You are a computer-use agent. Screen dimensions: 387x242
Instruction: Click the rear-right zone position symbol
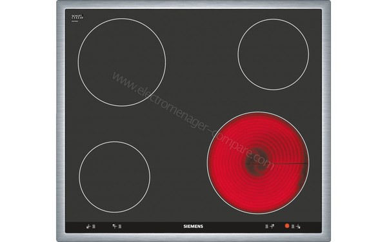[x=272, y=226]
